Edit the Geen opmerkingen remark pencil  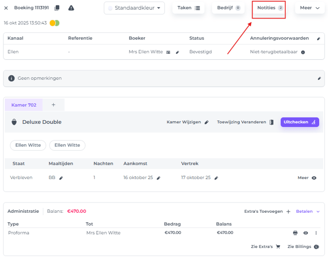click(x=319, y=78)
